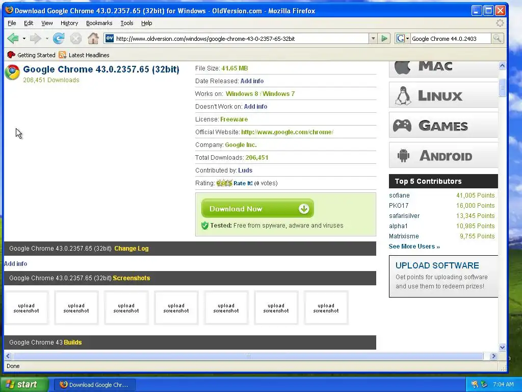Open the Tools menu
This screenshot has width=522, height=392.
point(127,23)
